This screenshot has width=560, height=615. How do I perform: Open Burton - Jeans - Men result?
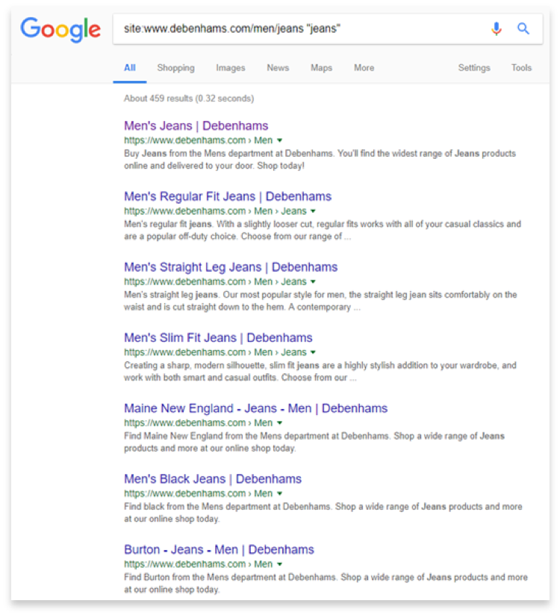[x=219, y=549]
